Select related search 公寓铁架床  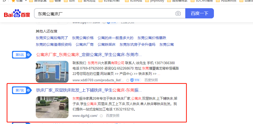[x=107, y=44]
